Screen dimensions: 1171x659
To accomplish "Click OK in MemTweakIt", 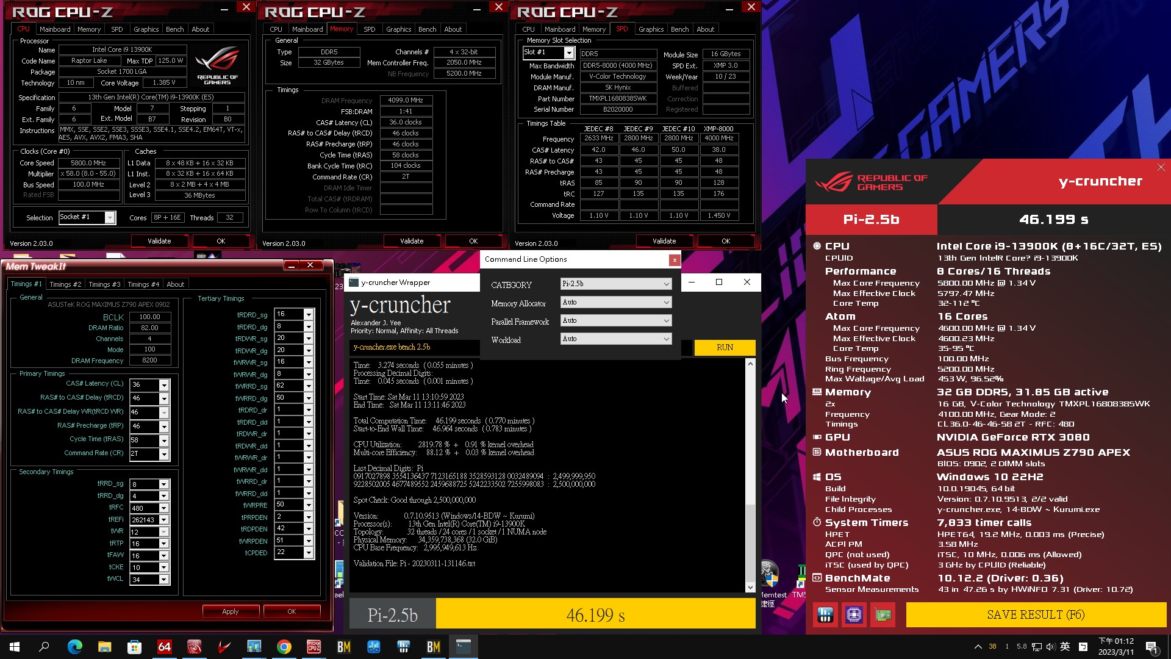I will (292, 611).
